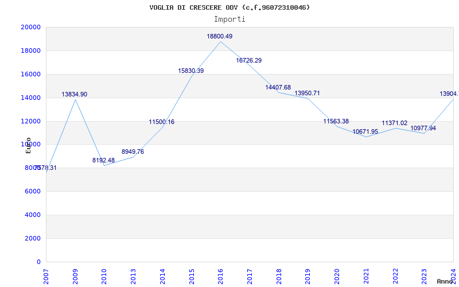The image size is (459, 287).
Task: Click the y-axis value 0
Action: tap(38, 262)
